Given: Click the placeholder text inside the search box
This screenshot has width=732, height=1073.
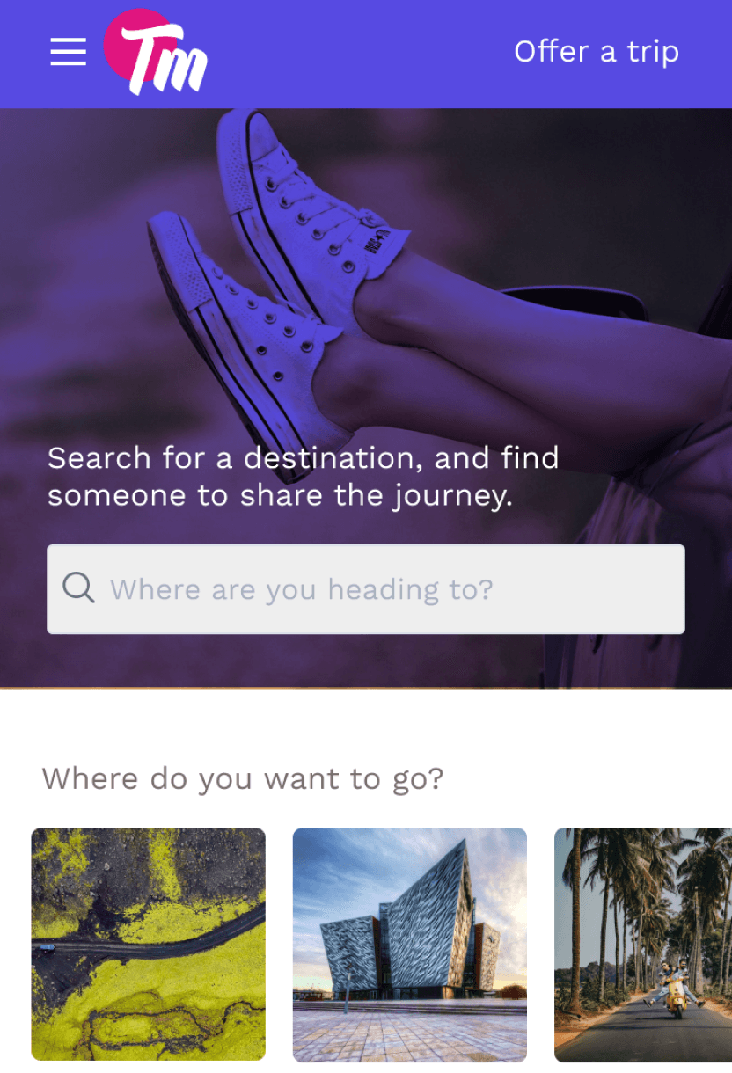Looking at the screenshot, I should coord(302,589).
